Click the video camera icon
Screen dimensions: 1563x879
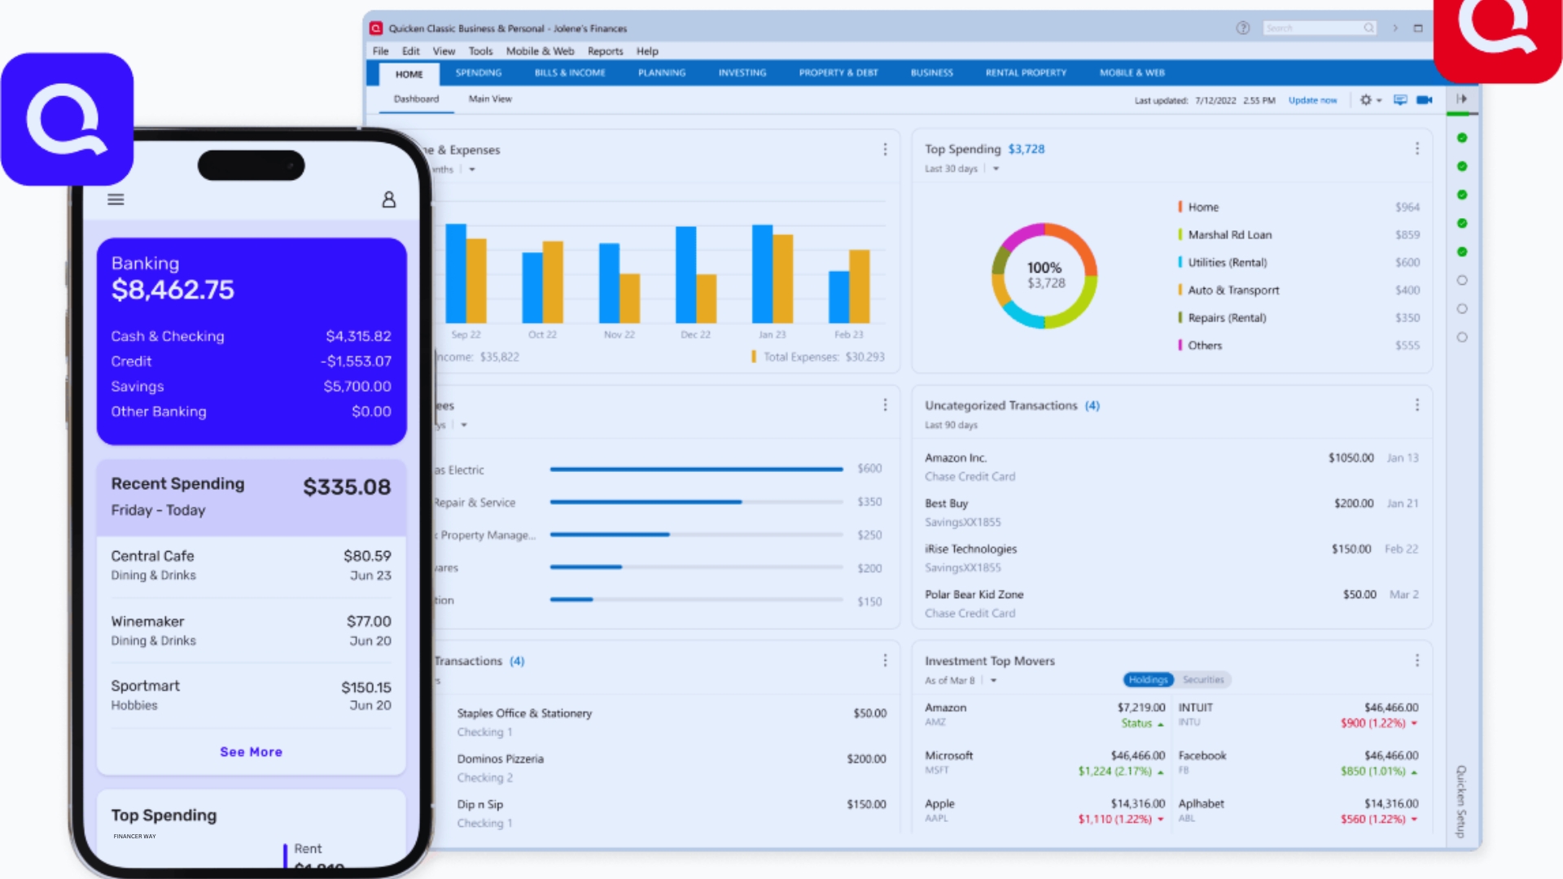click(1425, 100)
